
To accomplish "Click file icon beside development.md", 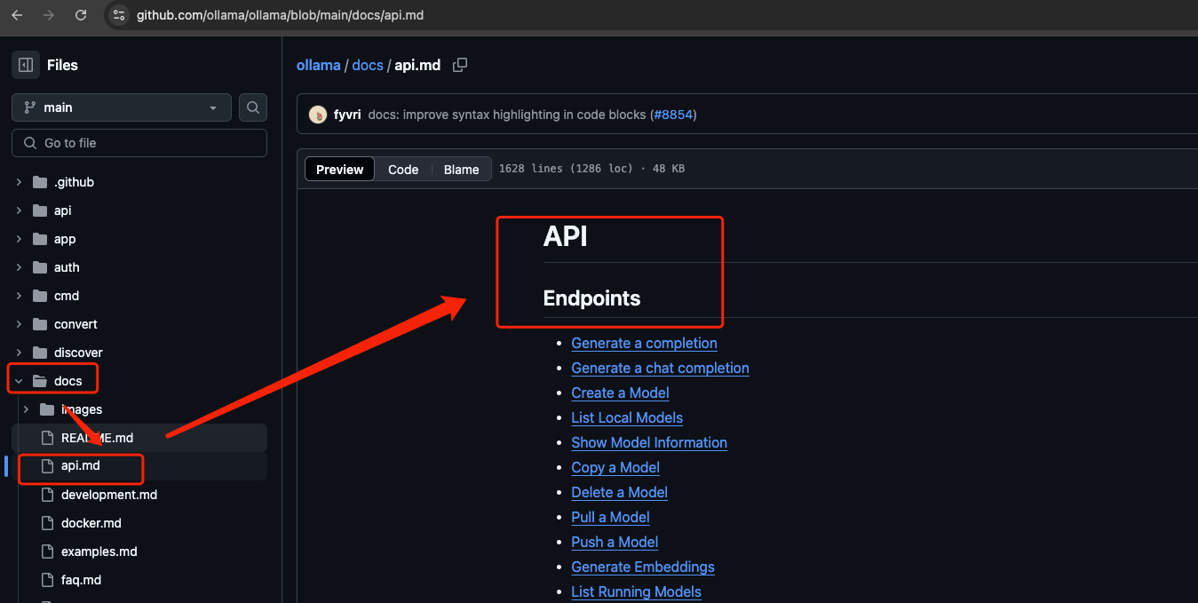I will pyautogui.click(x=47, y=495).
